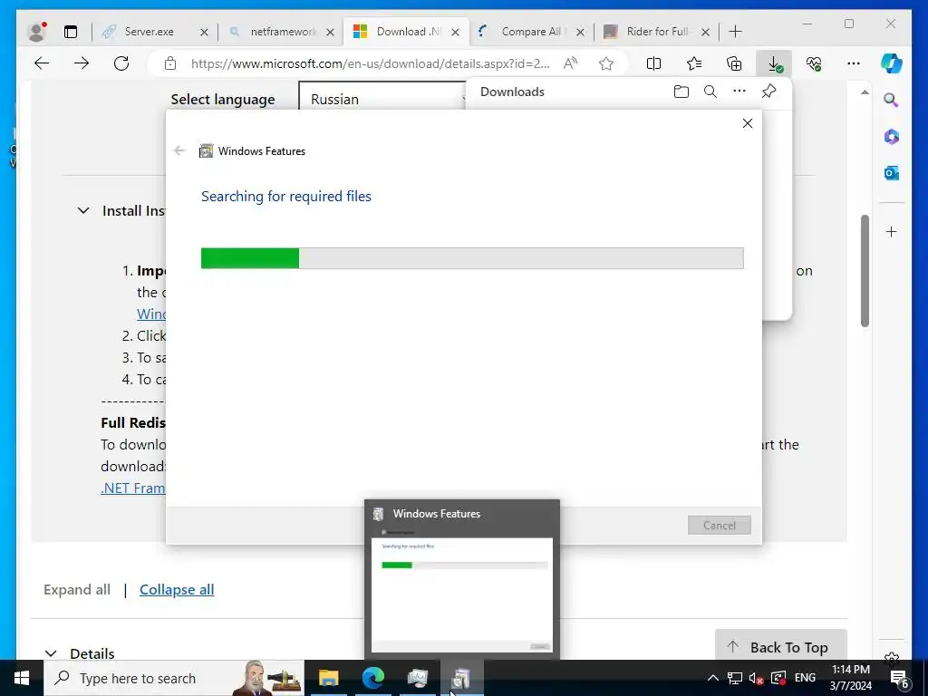Click the microsoft.com address bar
Screen dimensions: 928x696
(370, 63)
